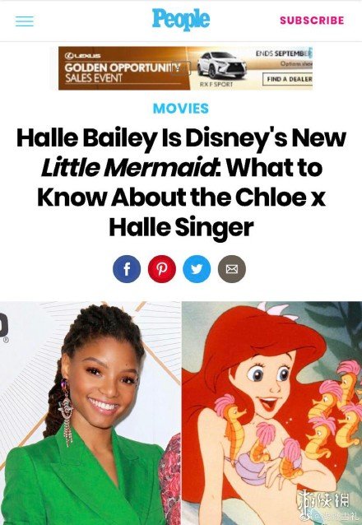Viewport: 362px width, 525px height.
Task: Click Find a Dealer in Lexus ad
Action: tap(288, 79)
